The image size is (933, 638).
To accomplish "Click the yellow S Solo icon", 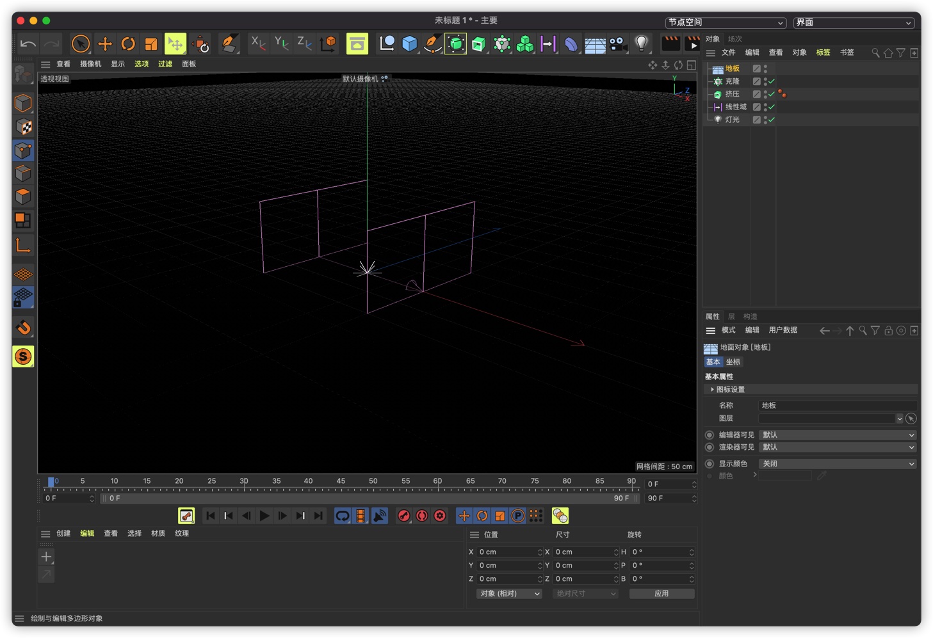I will [x=23, y=356].
